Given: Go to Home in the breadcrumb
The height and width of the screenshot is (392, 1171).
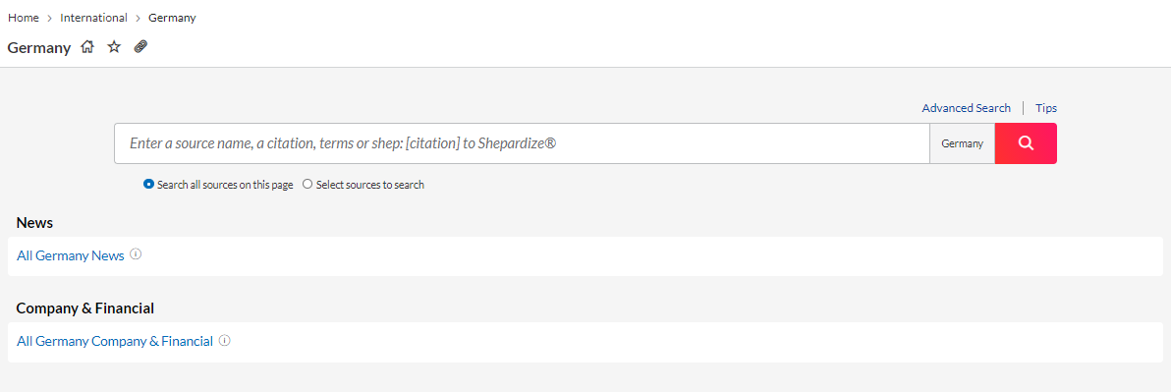Looking at the screenshot, I should click(24, 18).
